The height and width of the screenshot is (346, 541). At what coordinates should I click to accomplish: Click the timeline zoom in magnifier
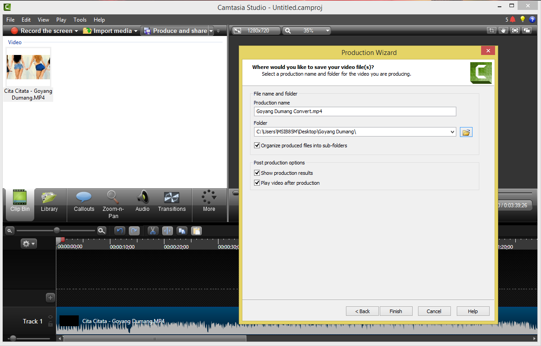coord(102,231)
